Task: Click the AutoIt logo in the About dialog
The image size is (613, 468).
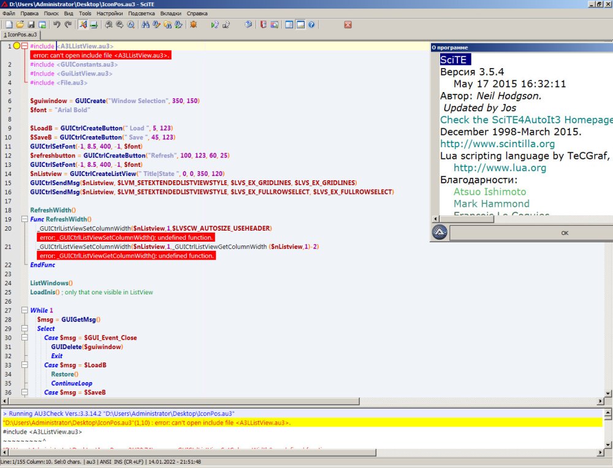Action: [440, 232]
